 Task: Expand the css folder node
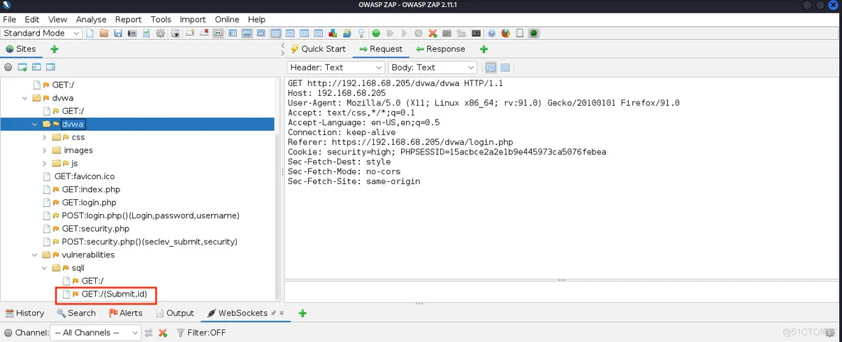click(x=45, y=137)
